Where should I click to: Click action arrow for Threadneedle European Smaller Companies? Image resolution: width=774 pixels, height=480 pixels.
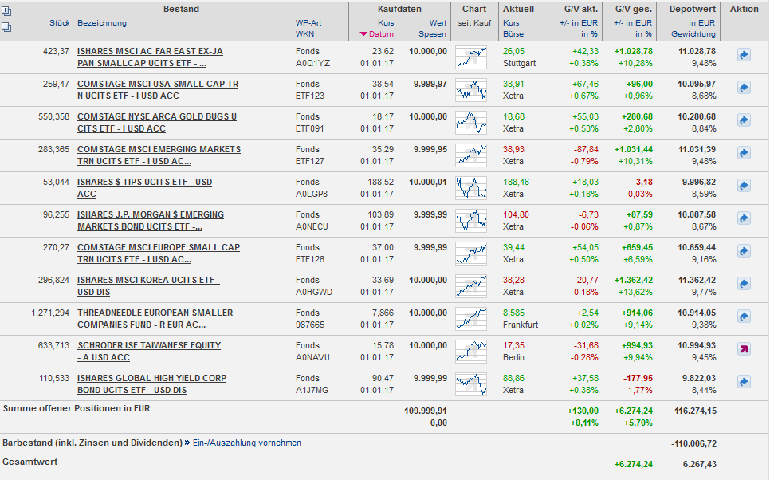[744, 317]
